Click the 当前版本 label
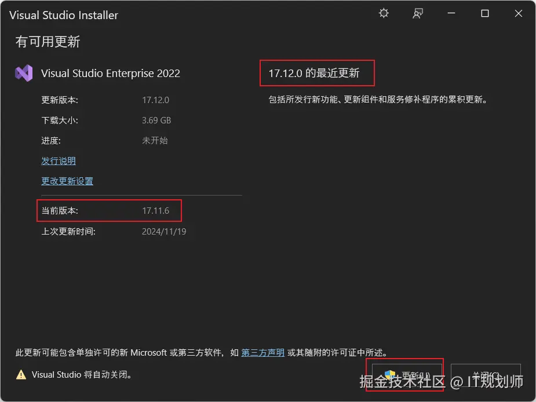 tap(60, 211)
